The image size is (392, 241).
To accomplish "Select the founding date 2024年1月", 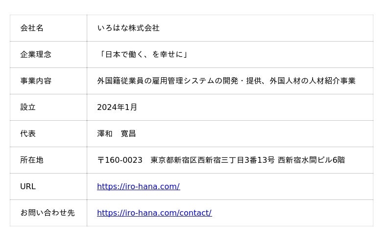I will [x=117, y=108].
